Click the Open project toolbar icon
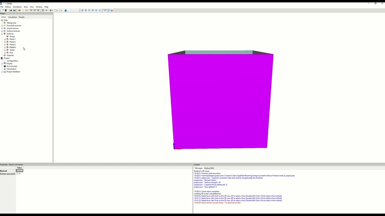 pos(6,10)
